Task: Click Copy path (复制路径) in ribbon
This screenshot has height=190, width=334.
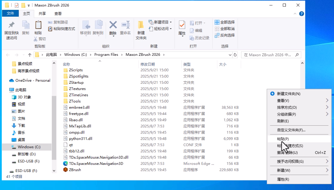Action: 58,22
